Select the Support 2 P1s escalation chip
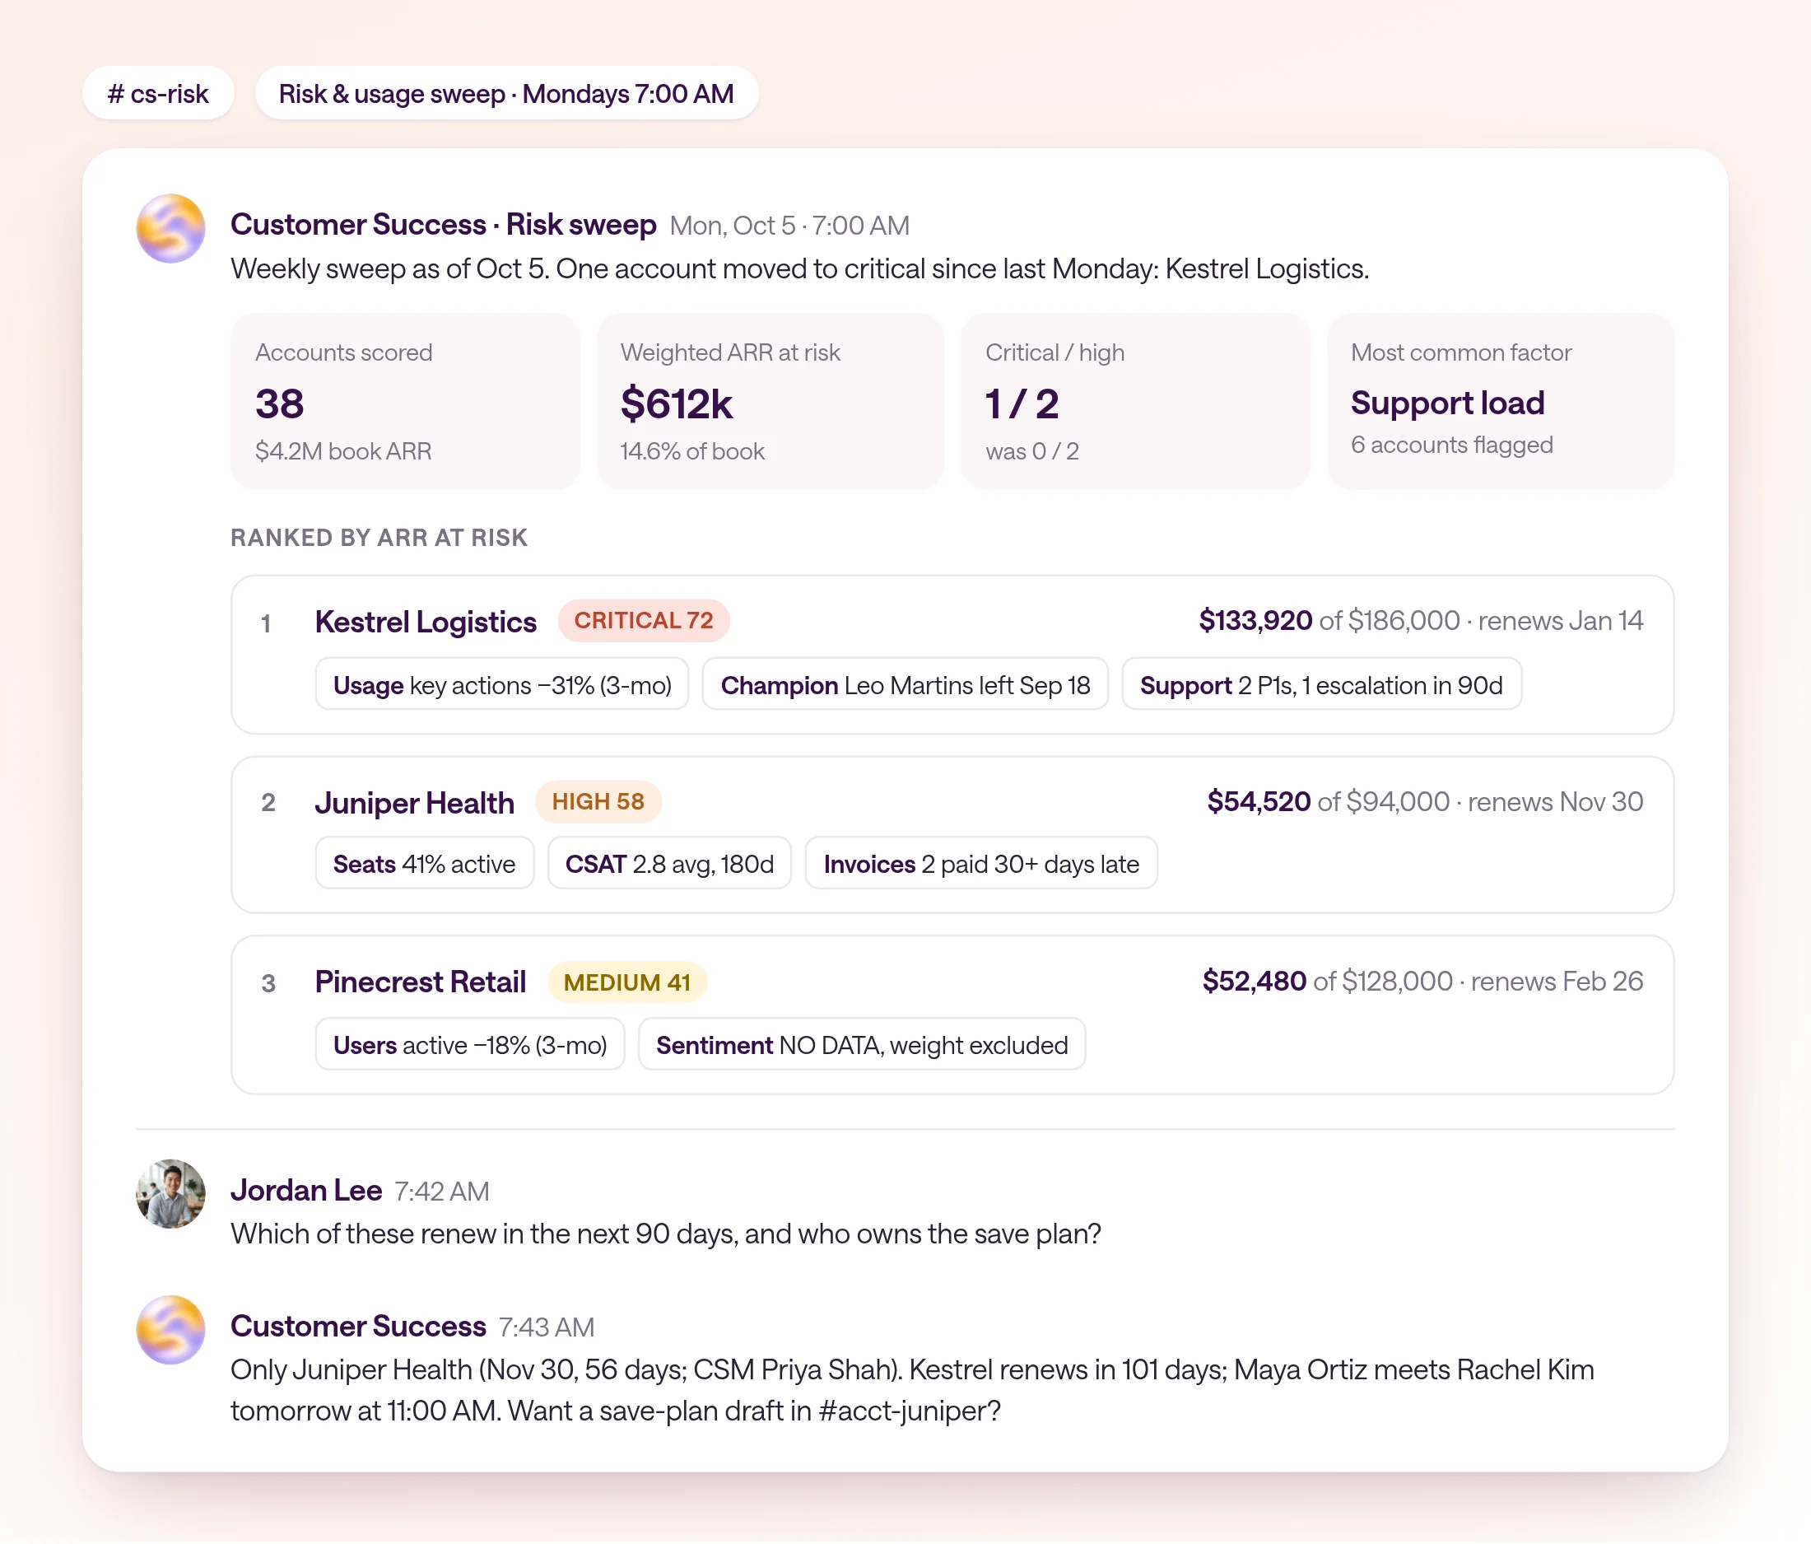1811x1544 pixels. click(1320, 684)
